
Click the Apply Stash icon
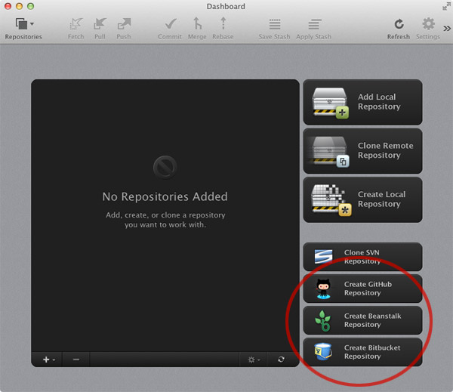pos(313,26)
